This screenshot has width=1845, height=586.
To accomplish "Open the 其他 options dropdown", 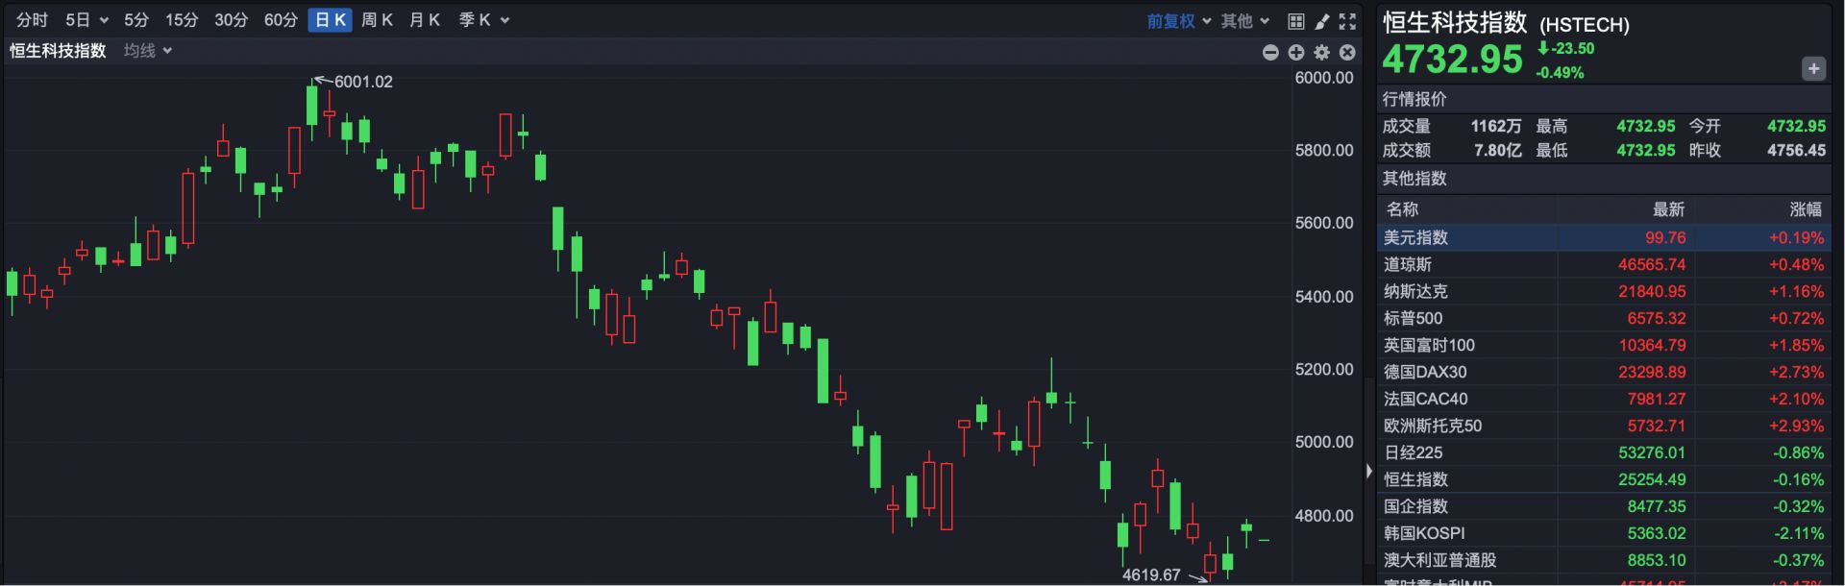I will point(1245,20).
